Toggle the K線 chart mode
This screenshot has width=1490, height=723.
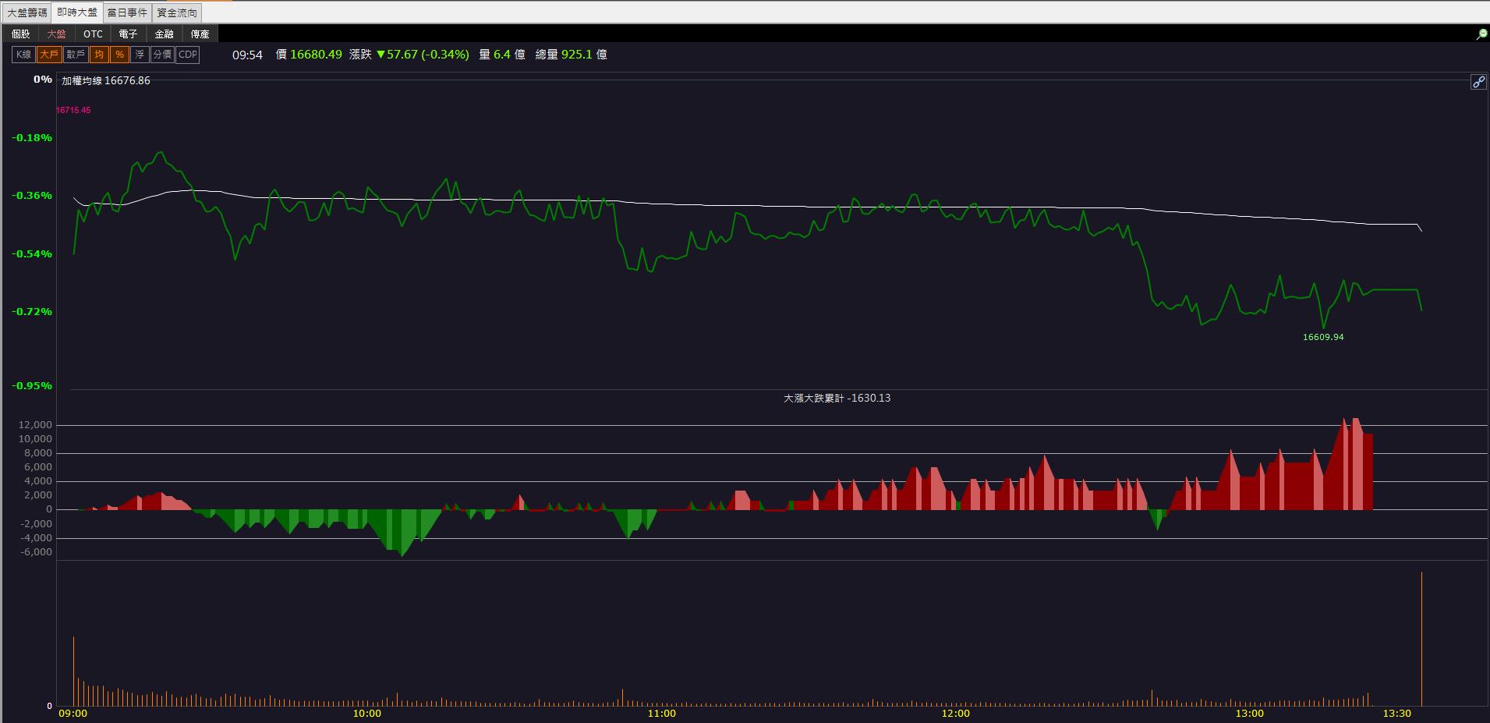24,55
